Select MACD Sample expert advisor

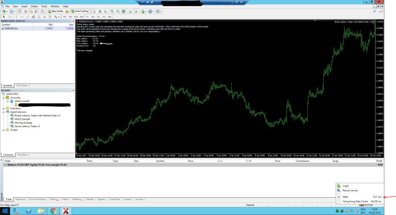(x=22, y=119)
